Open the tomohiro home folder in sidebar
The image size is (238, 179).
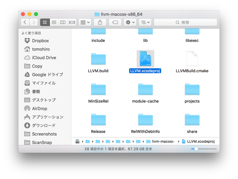[37, 49]
